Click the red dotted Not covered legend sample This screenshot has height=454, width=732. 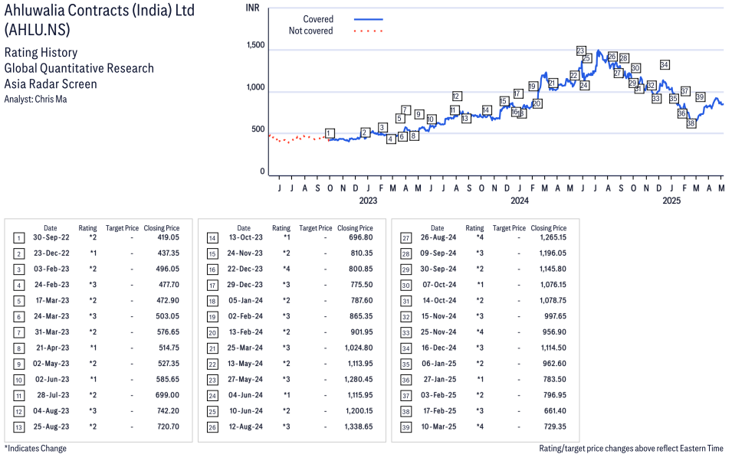(369, 31)
